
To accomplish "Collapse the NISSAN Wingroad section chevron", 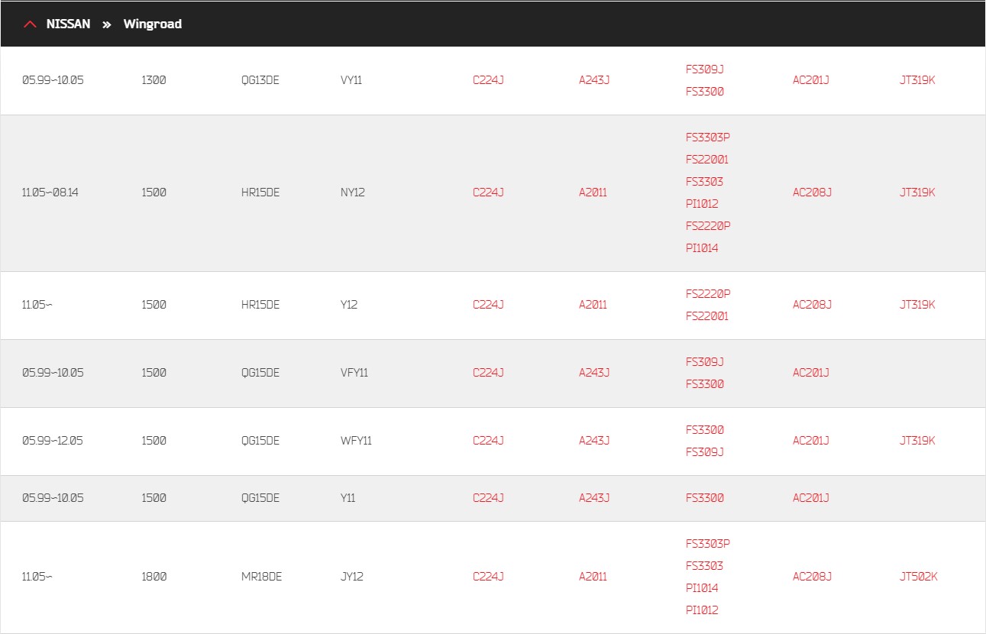I will click(x=31, y=24).
